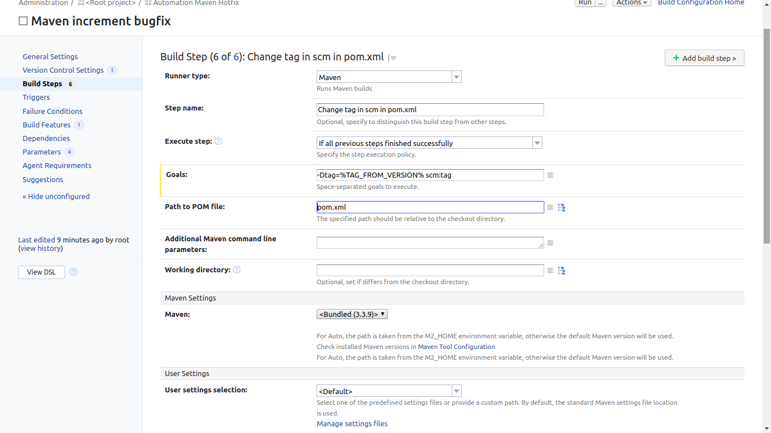Open the Root project icon in breadcrumb

(x=81, y=3)
